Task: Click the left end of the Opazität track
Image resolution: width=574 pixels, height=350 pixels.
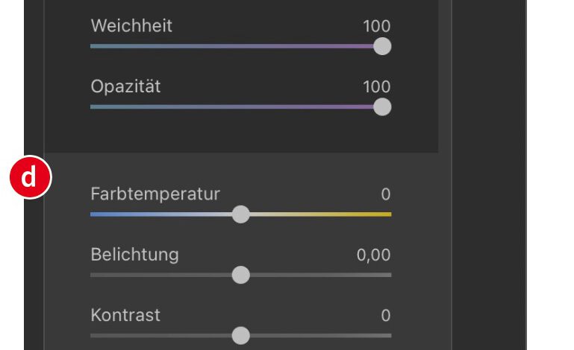Action: click(94, 107)
